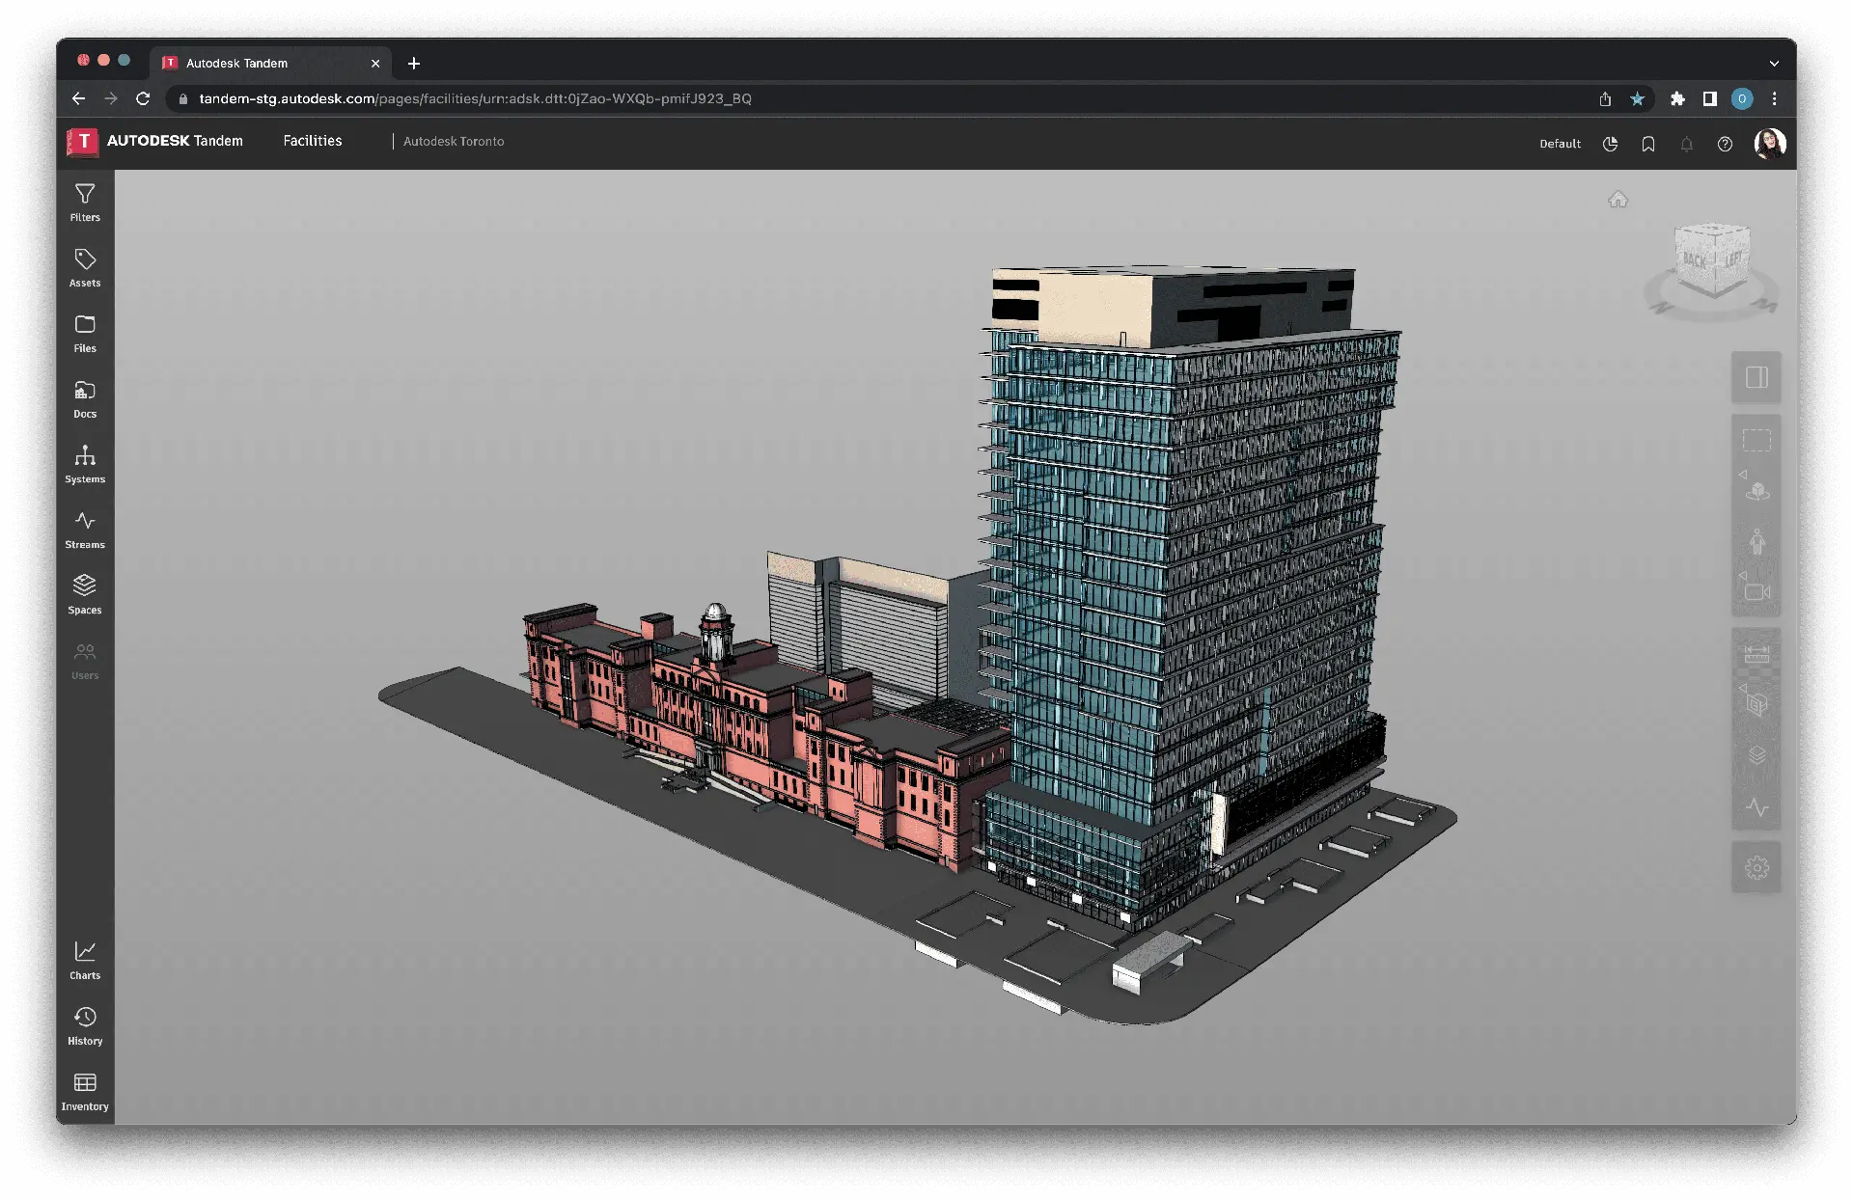Screen dimensions: 1853x1199
Task: Open the Streams panel
Action: click(85, 531)
